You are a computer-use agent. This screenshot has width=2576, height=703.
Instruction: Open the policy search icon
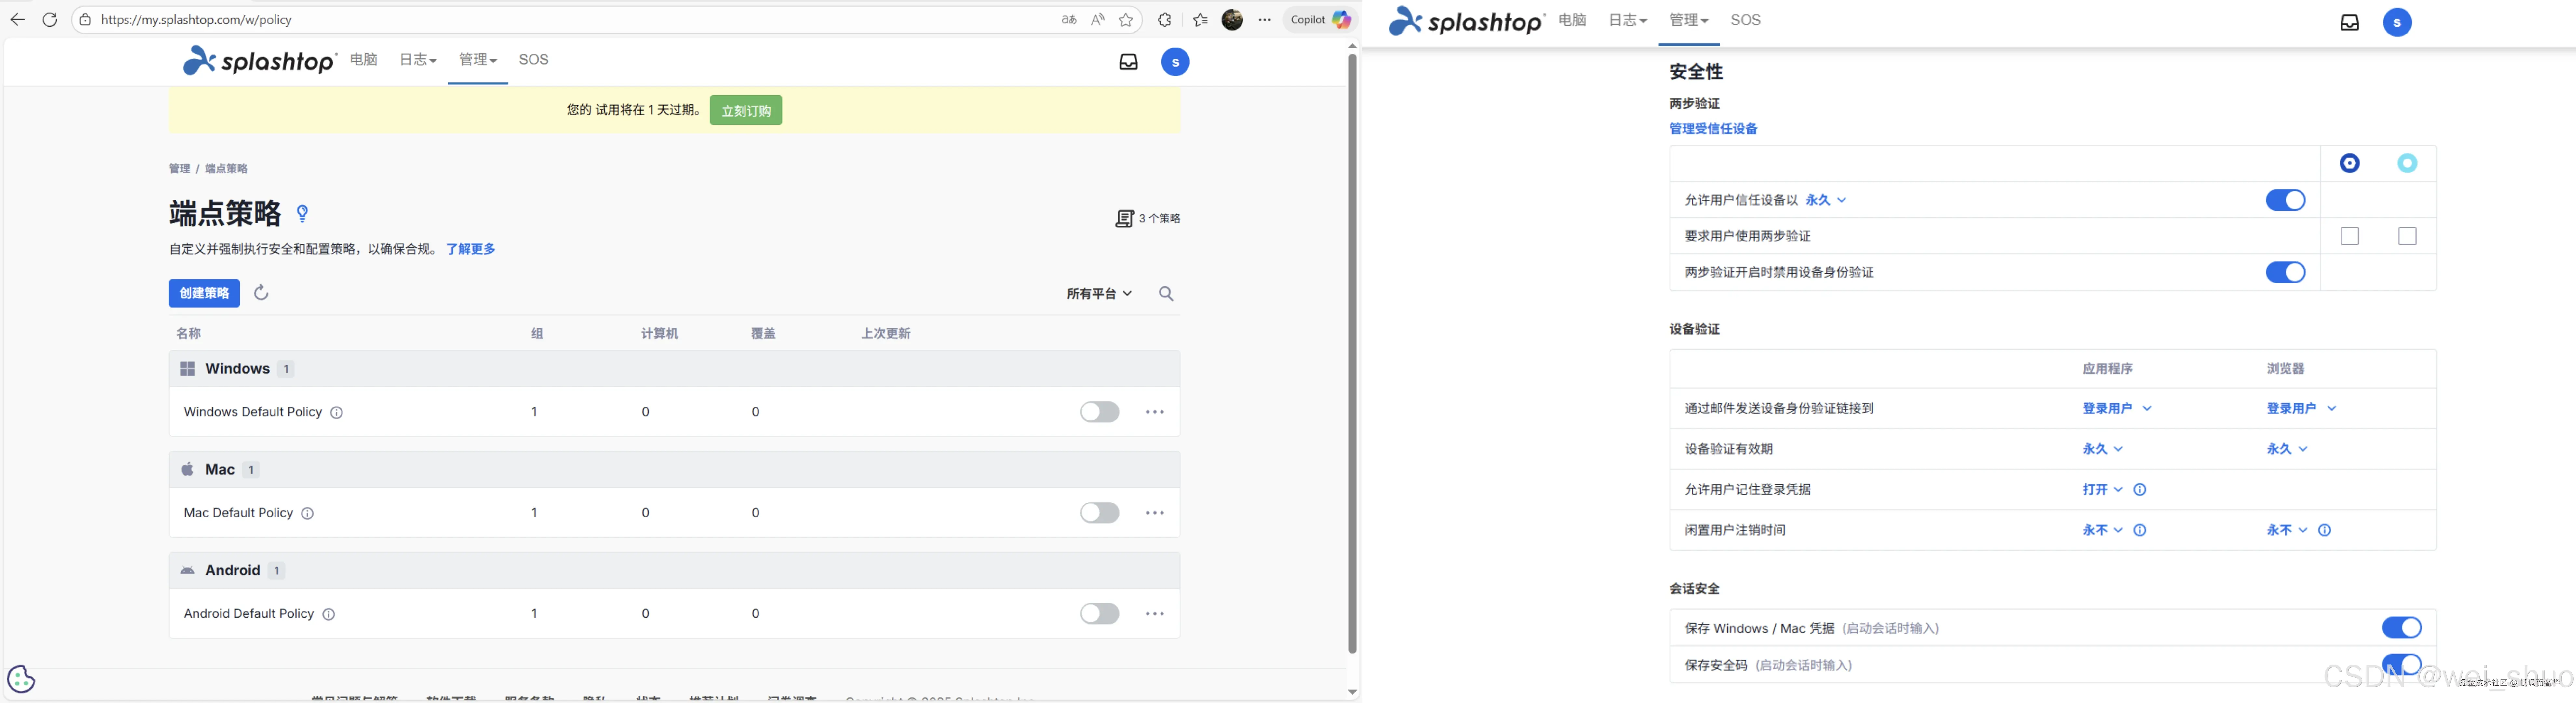click(x=1166, y=293)
